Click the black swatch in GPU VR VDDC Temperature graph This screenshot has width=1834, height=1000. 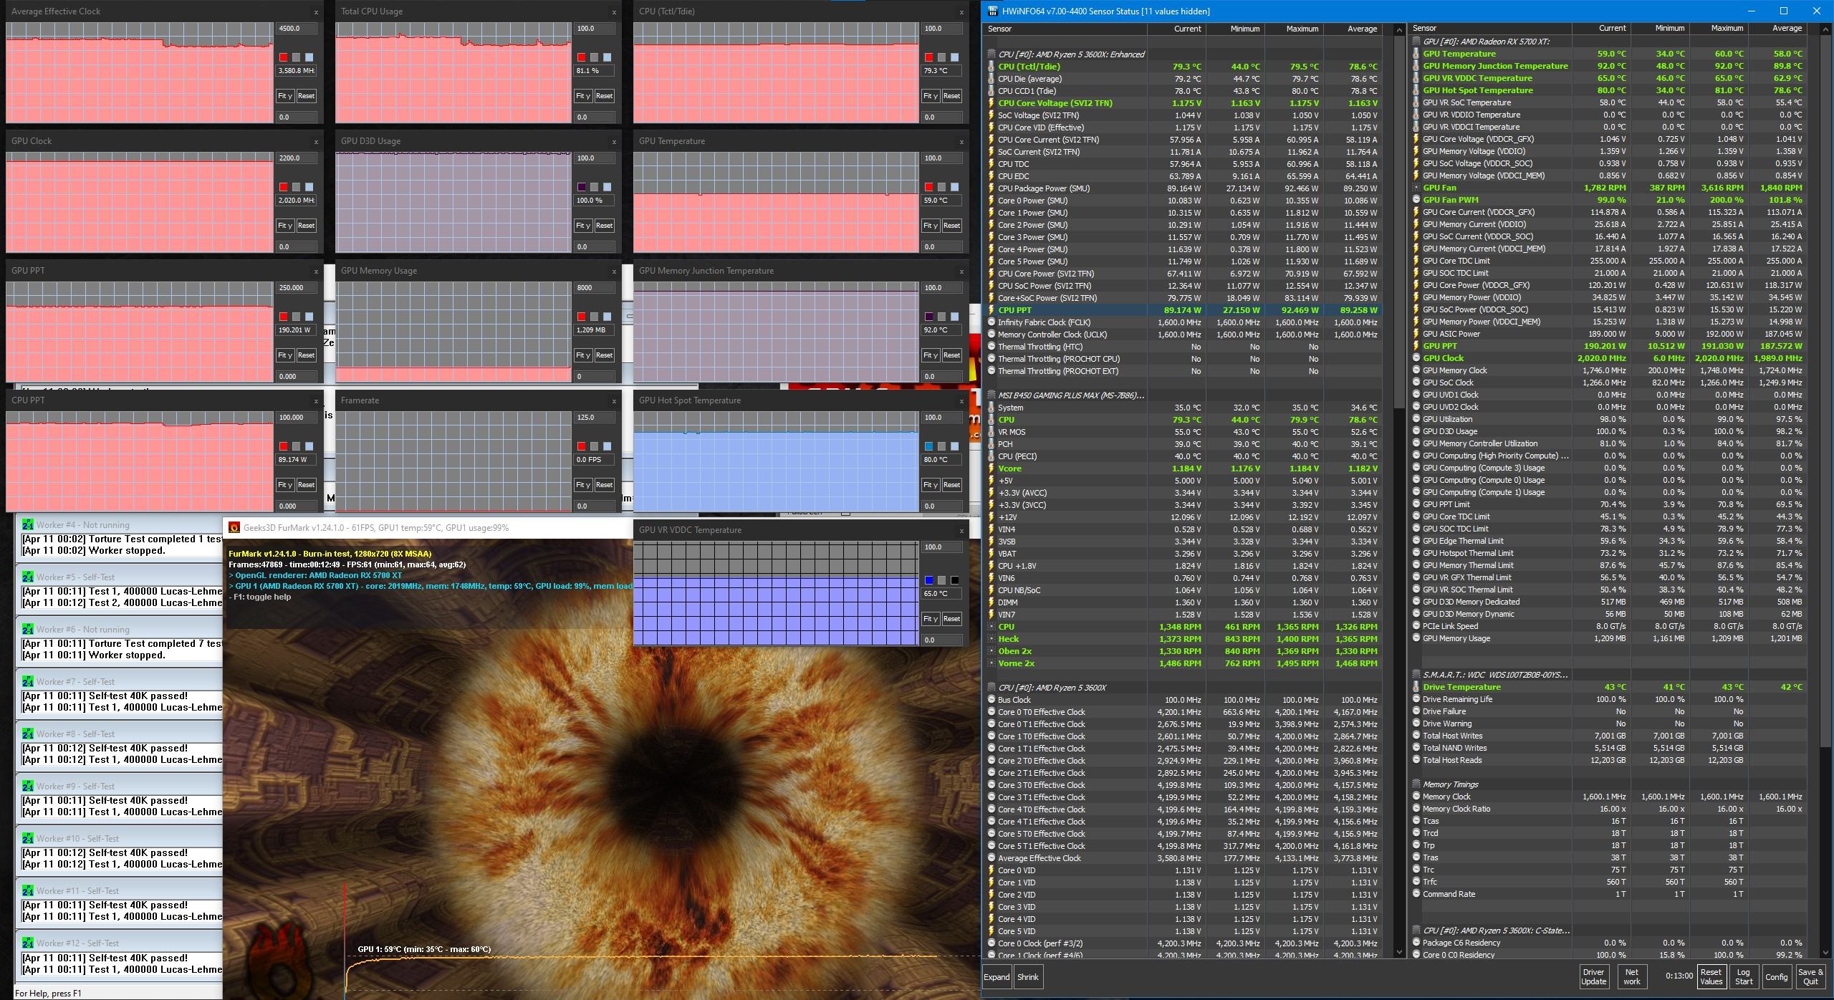(x=955, y=580)
